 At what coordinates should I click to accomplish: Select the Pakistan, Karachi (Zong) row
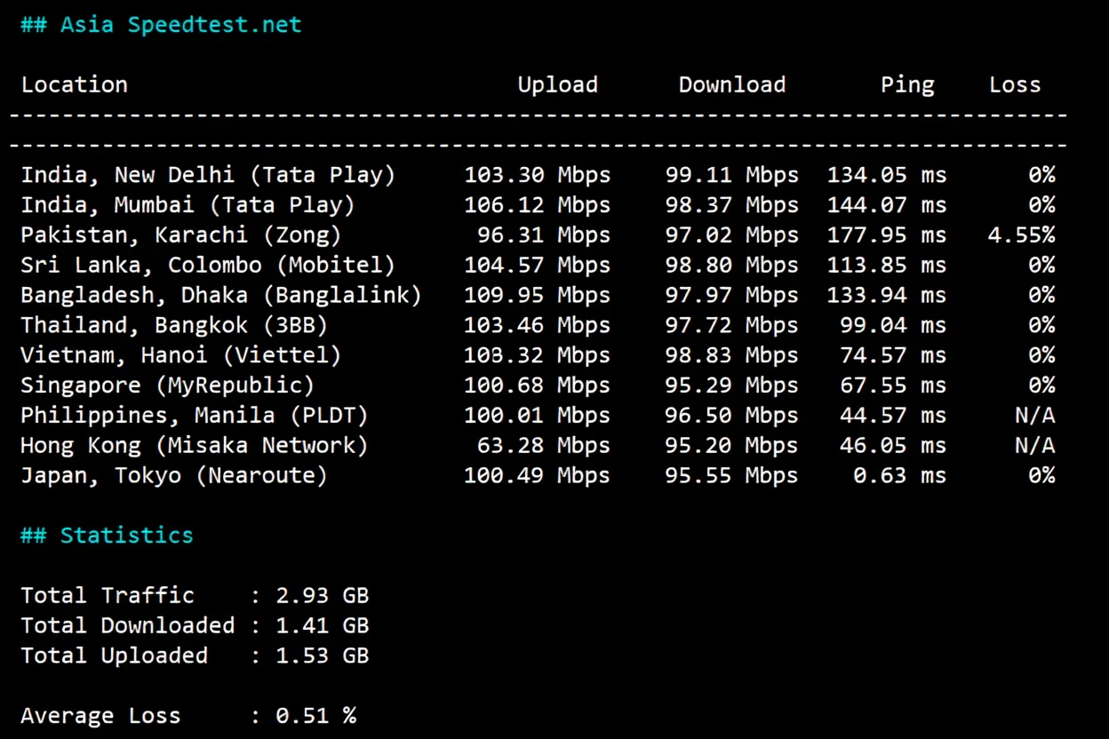pyautogui.click(x=181, y=234)
